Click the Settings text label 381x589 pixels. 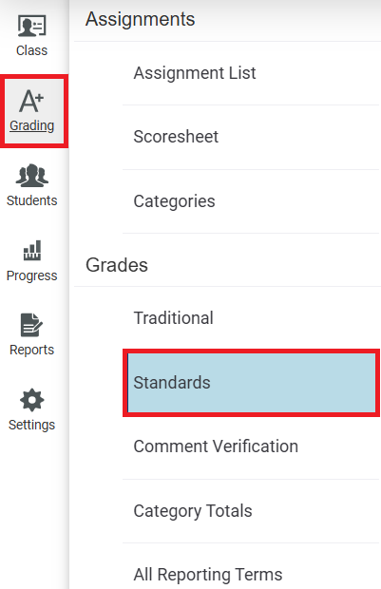(32, 425)
